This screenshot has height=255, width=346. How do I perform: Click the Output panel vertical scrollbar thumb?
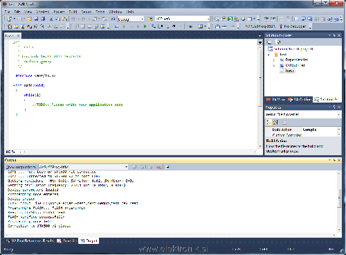(339, 198)
